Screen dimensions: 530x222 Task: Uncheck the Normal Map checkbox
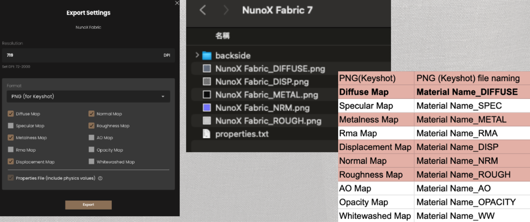(91, 114)
